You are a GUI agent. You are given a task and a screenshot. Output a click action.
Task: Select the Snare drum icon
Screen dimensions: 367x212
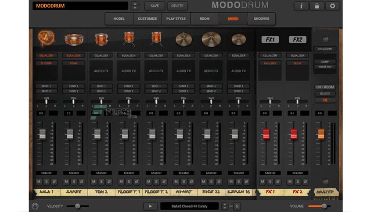pos(74,39)
